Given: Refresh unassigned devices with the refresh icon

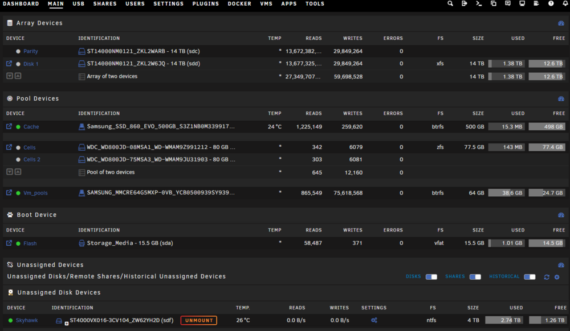Looking at the screenshot, I should 547,277.
